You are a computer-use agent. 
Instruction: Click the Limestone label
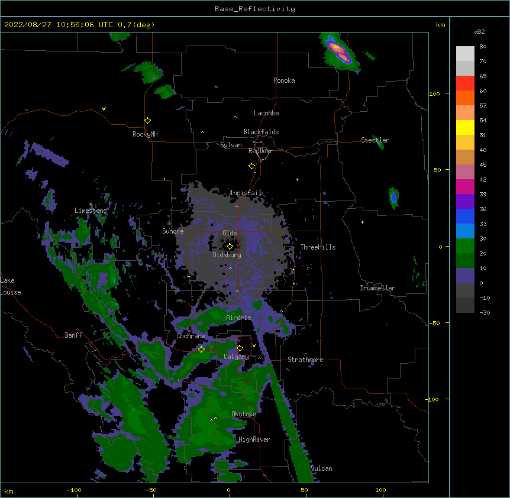pos(91,211)
